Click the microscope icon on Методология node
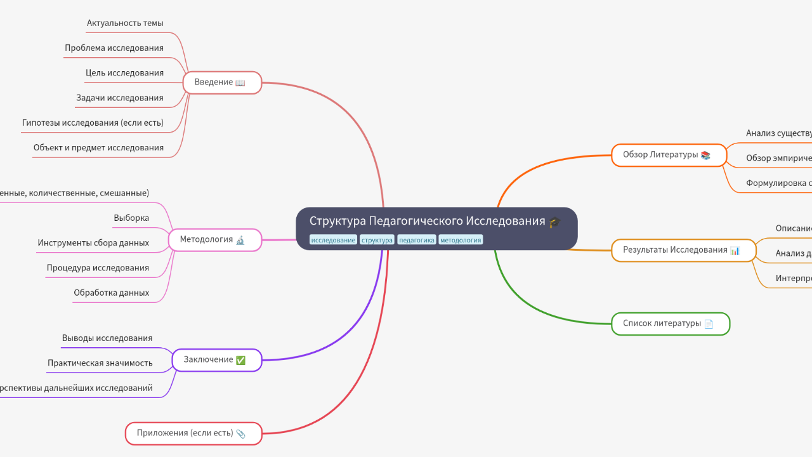812x457 pixels. click(240, 240)
